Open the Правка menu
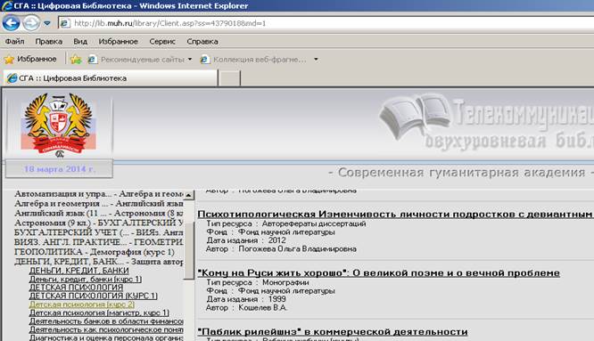The image size is (594, 341). point(48,42)
